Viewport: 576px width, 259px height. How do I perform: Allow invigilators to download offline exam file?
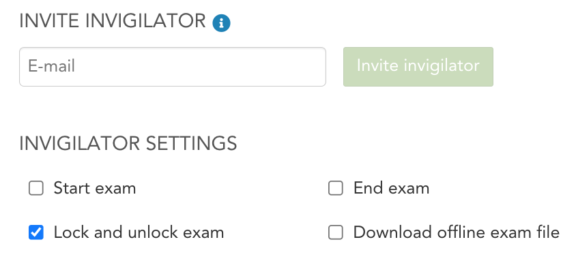pos(335,232)
